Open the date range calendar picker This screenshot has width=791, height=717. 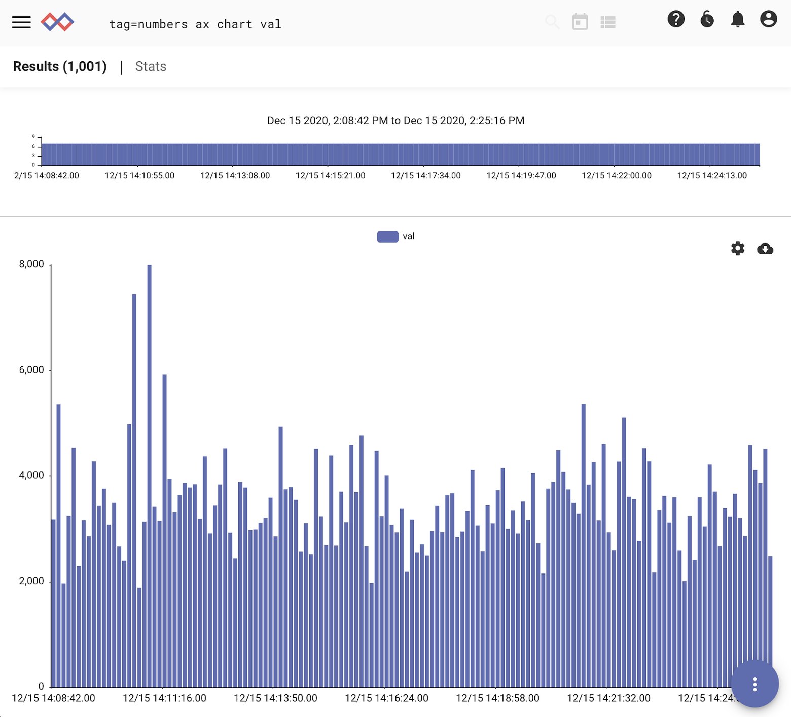tap(580, 22)
